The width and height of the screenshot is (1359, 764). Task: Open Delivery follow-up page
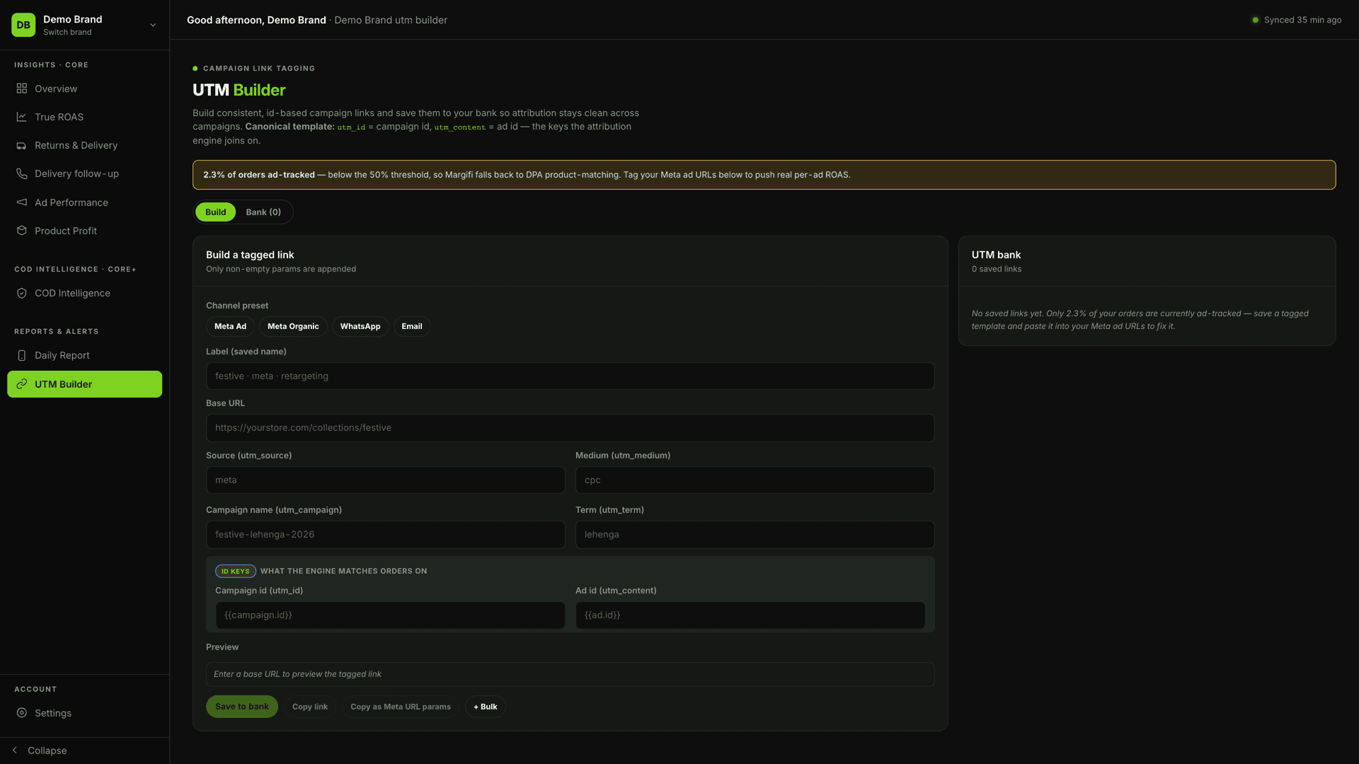84,173
